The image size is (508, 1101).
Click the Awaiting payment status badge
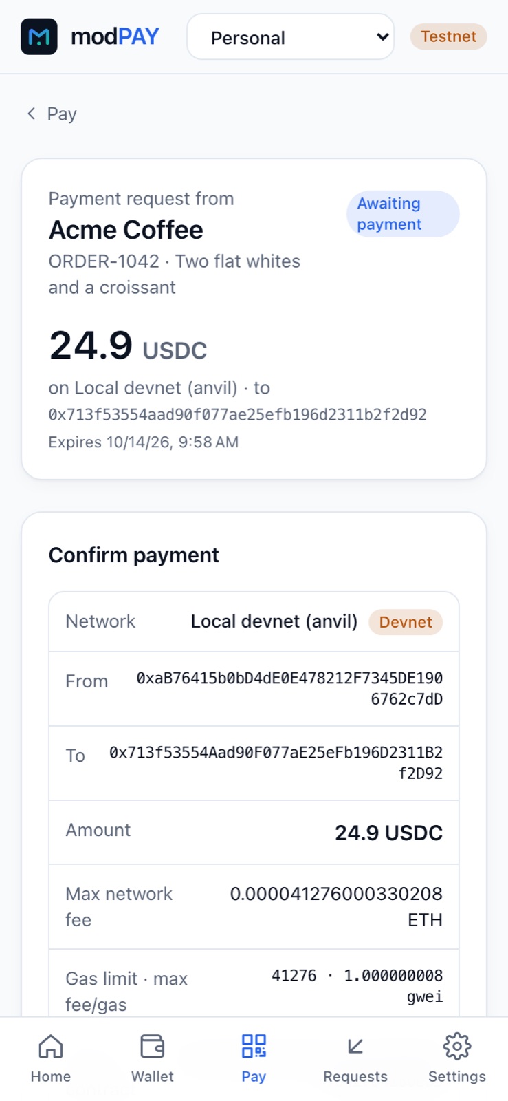pos(403,214)
